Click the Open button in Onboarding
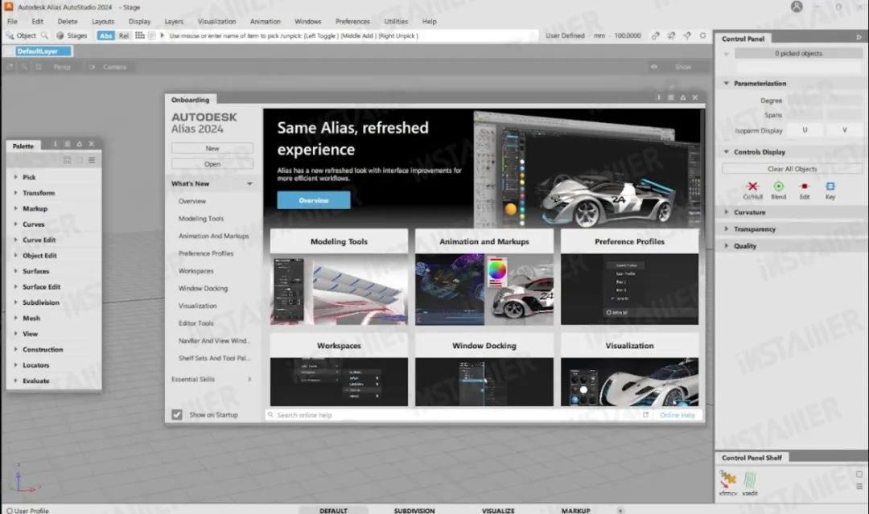The width and height of the screenshot is (869, 514). coord(212,164)
